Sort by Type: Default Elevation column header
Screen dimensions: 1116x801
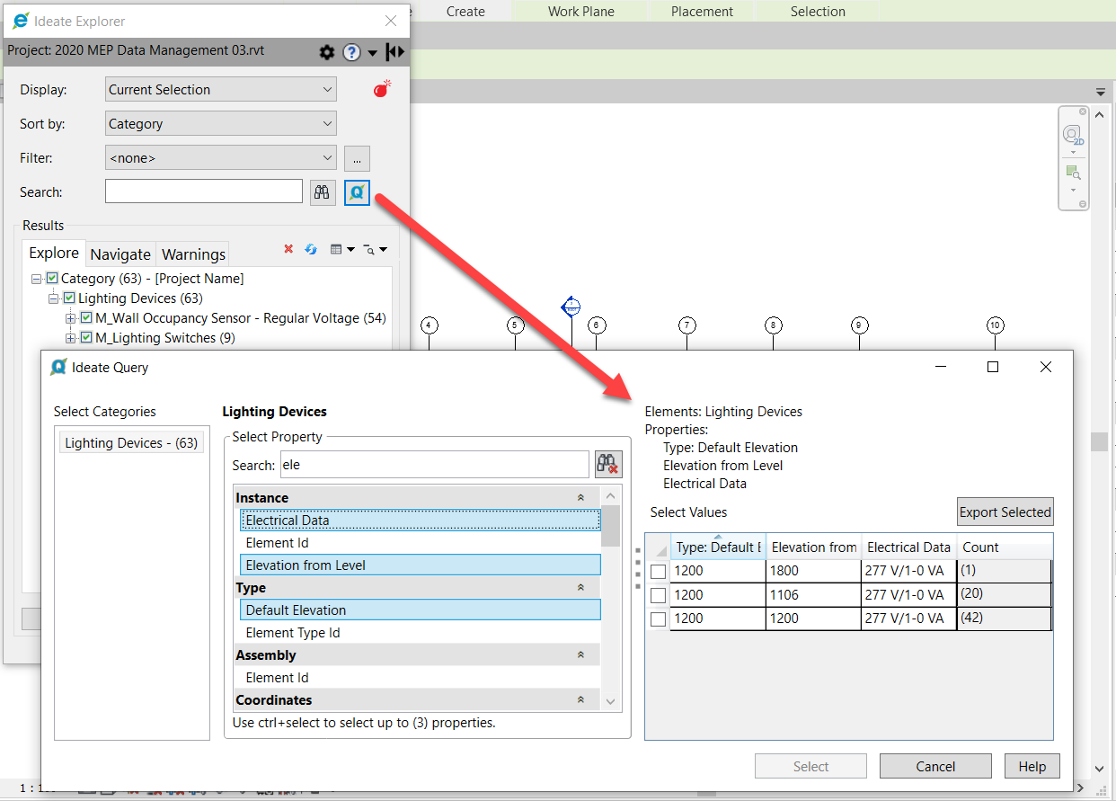[718, 547]
